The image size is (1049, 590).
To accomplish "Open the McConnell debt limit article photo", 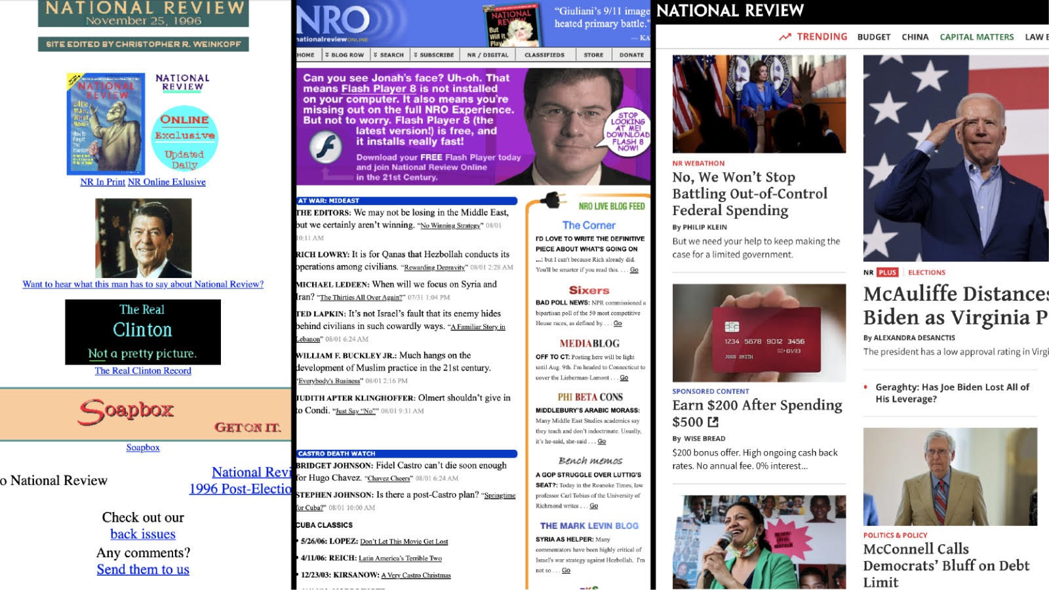I will coord(950,477).
